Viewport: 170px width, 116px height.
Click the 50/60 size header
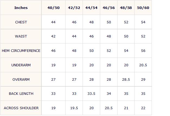click(143, 8)
